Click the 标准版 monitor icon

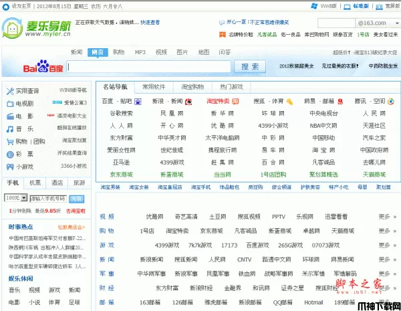pyautogui.click(x=347, y=7)
